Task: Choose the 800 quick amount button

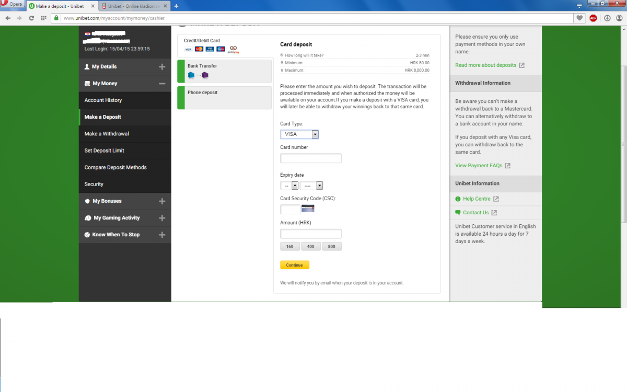Action: click(x=332, y=247)
